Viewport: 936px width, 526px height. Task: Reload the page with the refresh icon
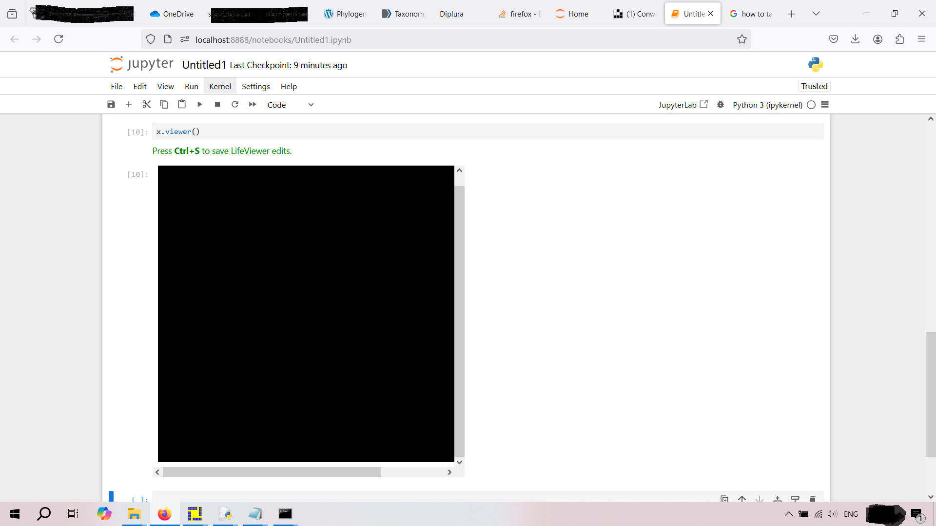(58, 39)
